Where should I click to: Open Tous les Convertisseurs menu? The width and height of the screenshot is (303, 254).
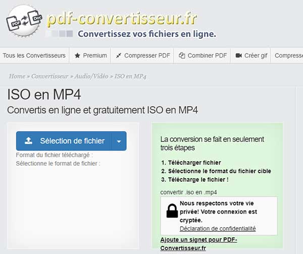[x=34, y=56]
